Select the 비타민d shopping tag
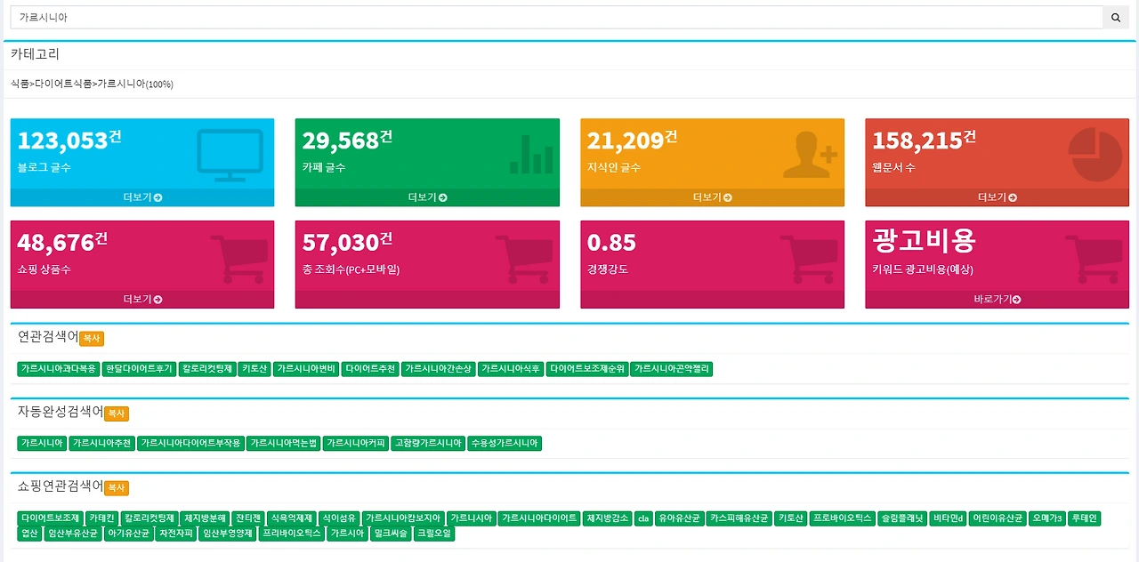This screenshot has width=1139, height=562. click(949, 518)
